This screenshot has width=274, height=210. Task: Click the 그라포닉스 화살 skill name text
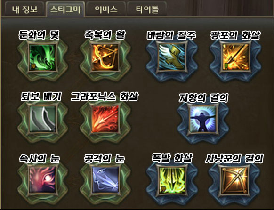point(105,97)
